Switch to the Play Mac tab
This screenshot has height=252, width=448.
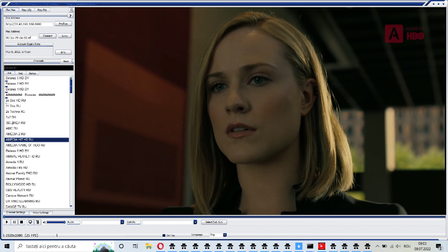point(11,10)
